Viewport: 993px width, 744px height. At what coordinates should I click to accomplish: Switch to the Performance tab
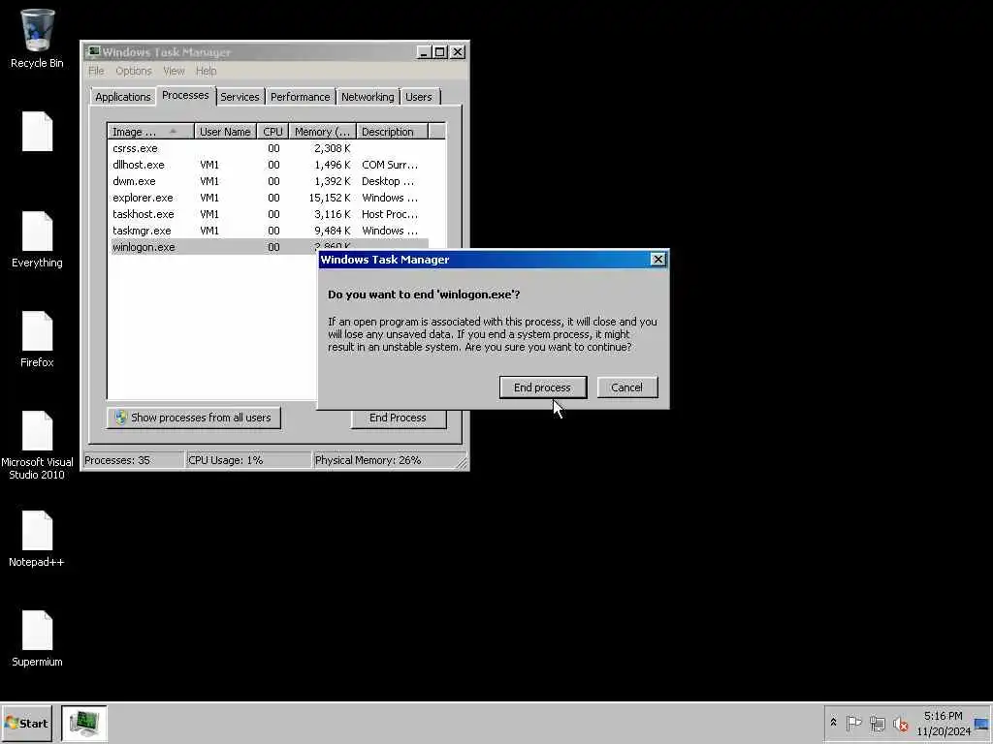tap(301, 97)
